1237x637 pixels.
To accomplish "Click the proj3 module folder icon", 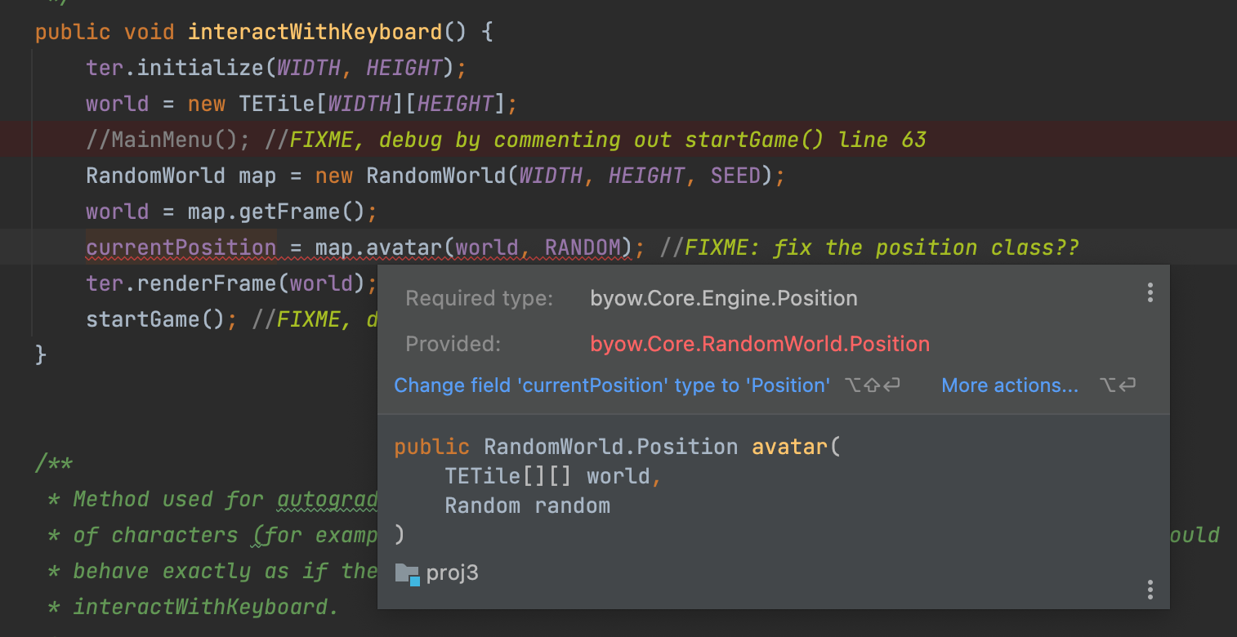I will [x=407, y=573].
